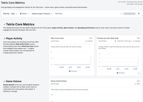Click Last 30 Days on Games Started card
This screenshot has height=102, width=143.
coord(55,84)
